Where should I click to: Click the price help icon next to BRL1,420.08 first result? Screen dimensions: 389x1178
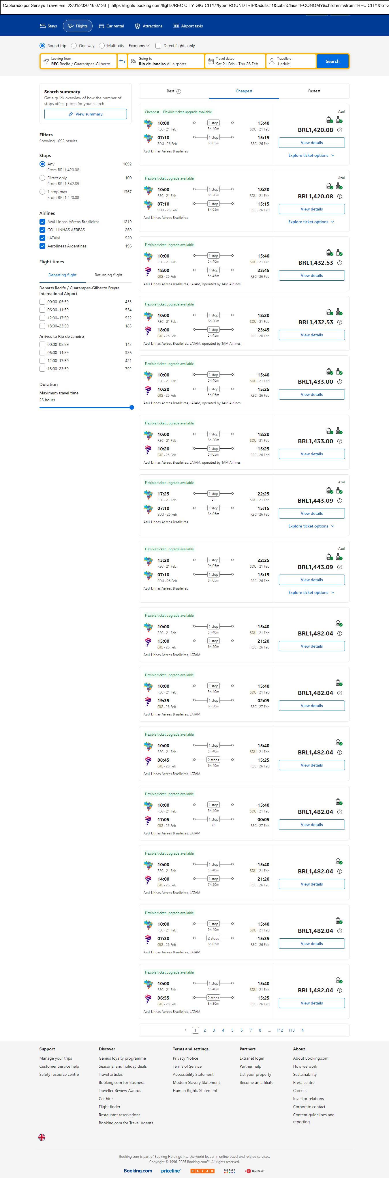point(339,130)
